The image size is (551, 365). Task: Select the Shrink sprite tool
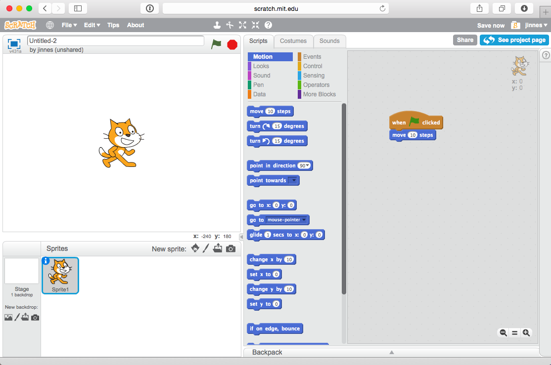[x=255, y=25]
